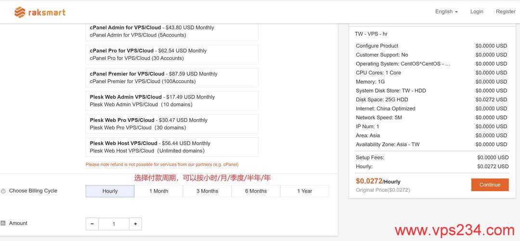Open the Register page

506,12
